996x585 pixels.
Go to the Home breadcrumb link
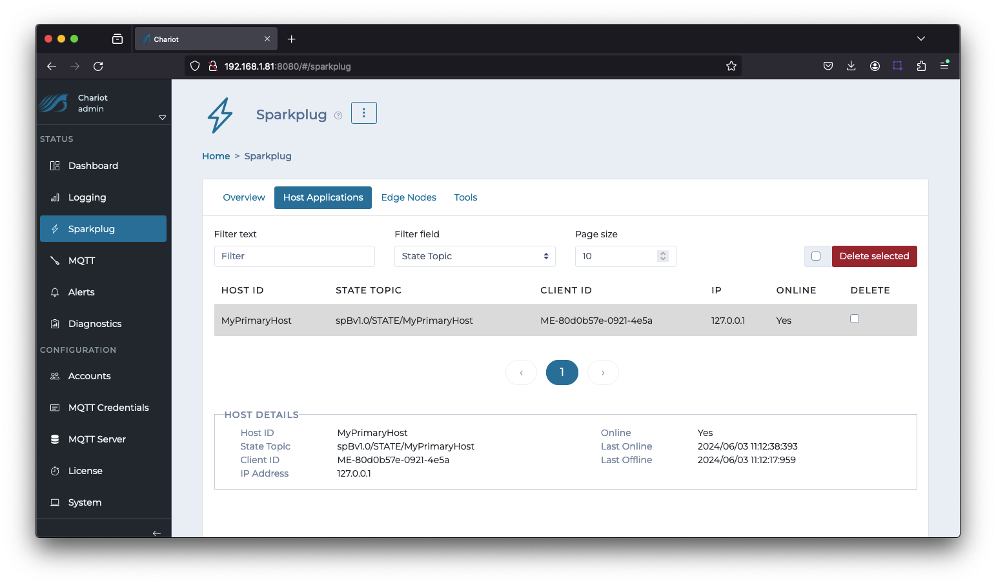tap(216, 156)
